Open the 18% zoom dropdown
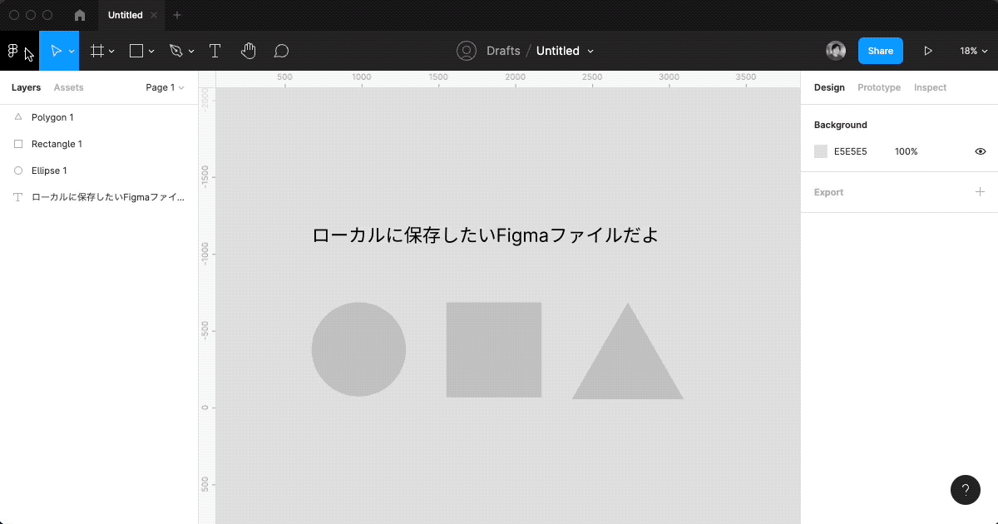Viewport: 998px width, 524px height. pyautogui.click(x=972, y=51)
